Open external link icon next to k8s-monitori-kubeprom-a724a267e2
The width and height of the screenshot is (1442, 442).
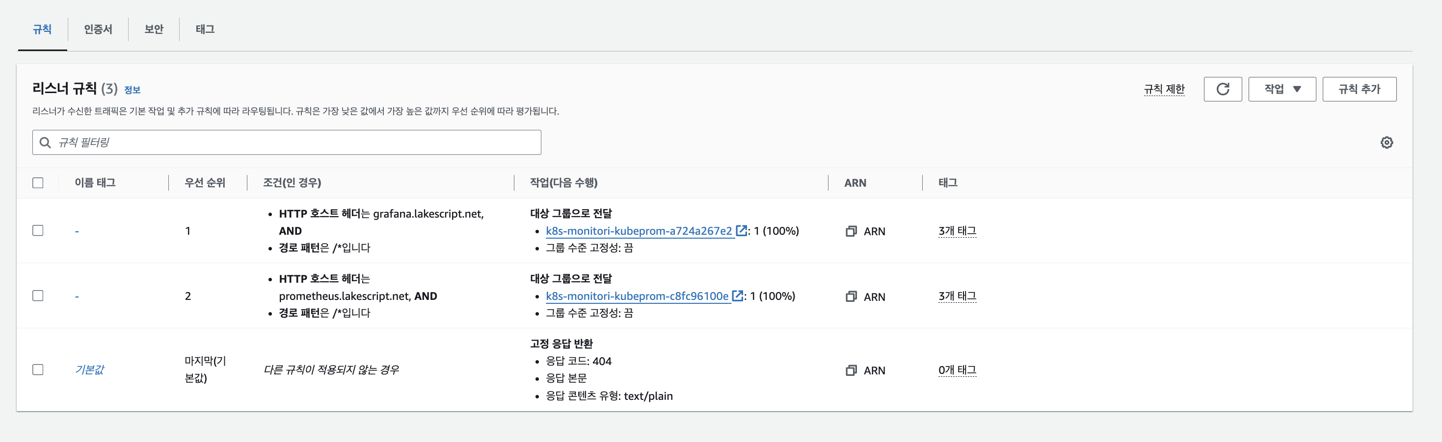point(741,230)
